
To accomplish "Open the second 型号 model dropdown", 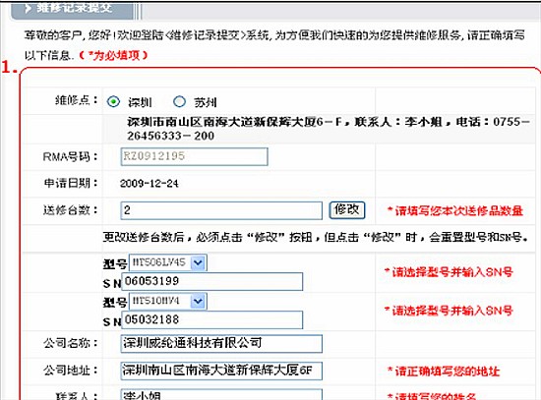I will pyautogui.click(x=167, y=301).
